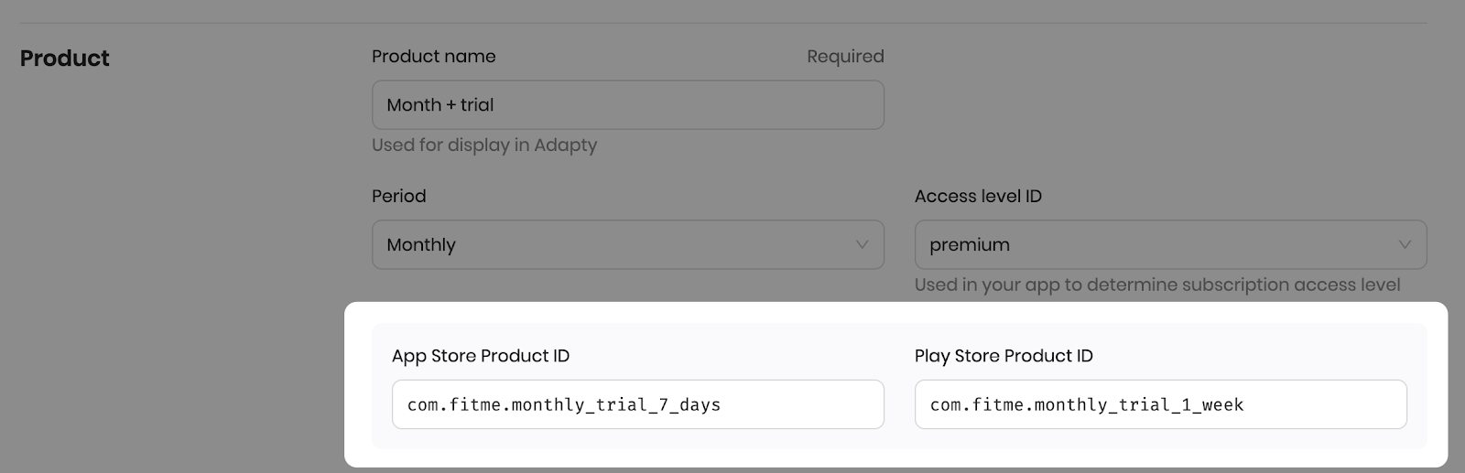The height and width of the screenshot is (473, 1465).
Task: Expand the Access level ID dropdown showing premium
Action: pos(1169,244)
